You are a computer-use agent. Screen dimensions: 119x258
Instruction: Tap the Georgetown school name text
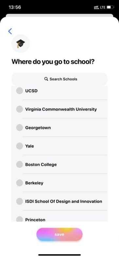[38, 128]
